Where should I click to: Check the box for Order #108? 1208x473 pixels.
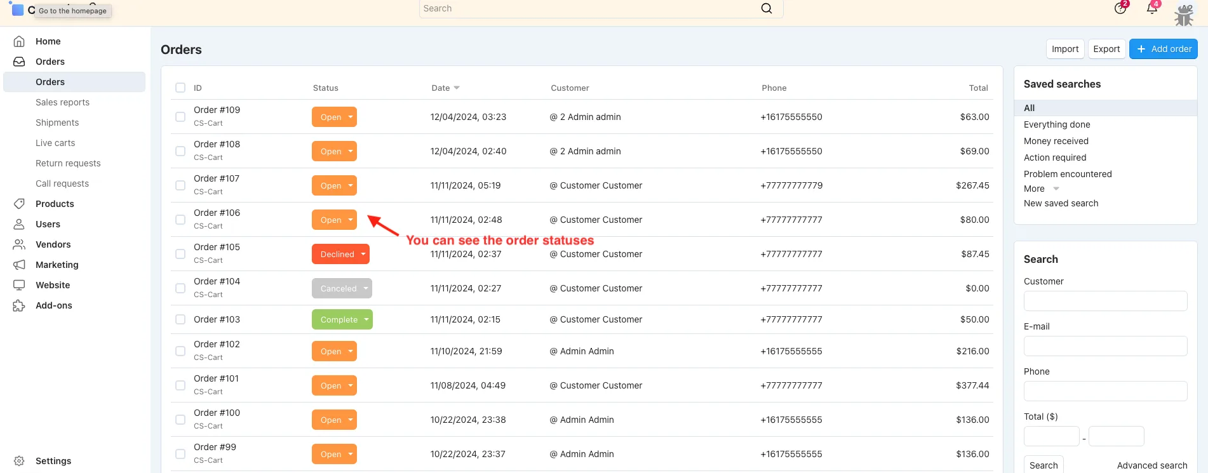click(180, 151)
